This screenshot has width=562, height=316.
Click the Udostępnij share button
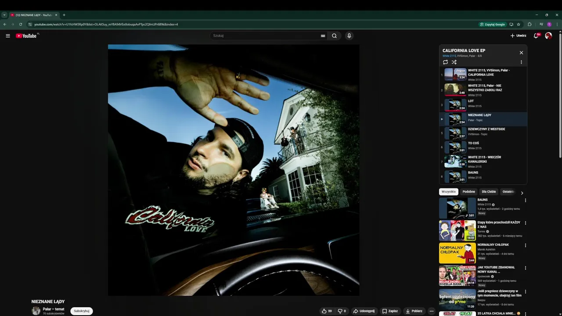[364, 311]
